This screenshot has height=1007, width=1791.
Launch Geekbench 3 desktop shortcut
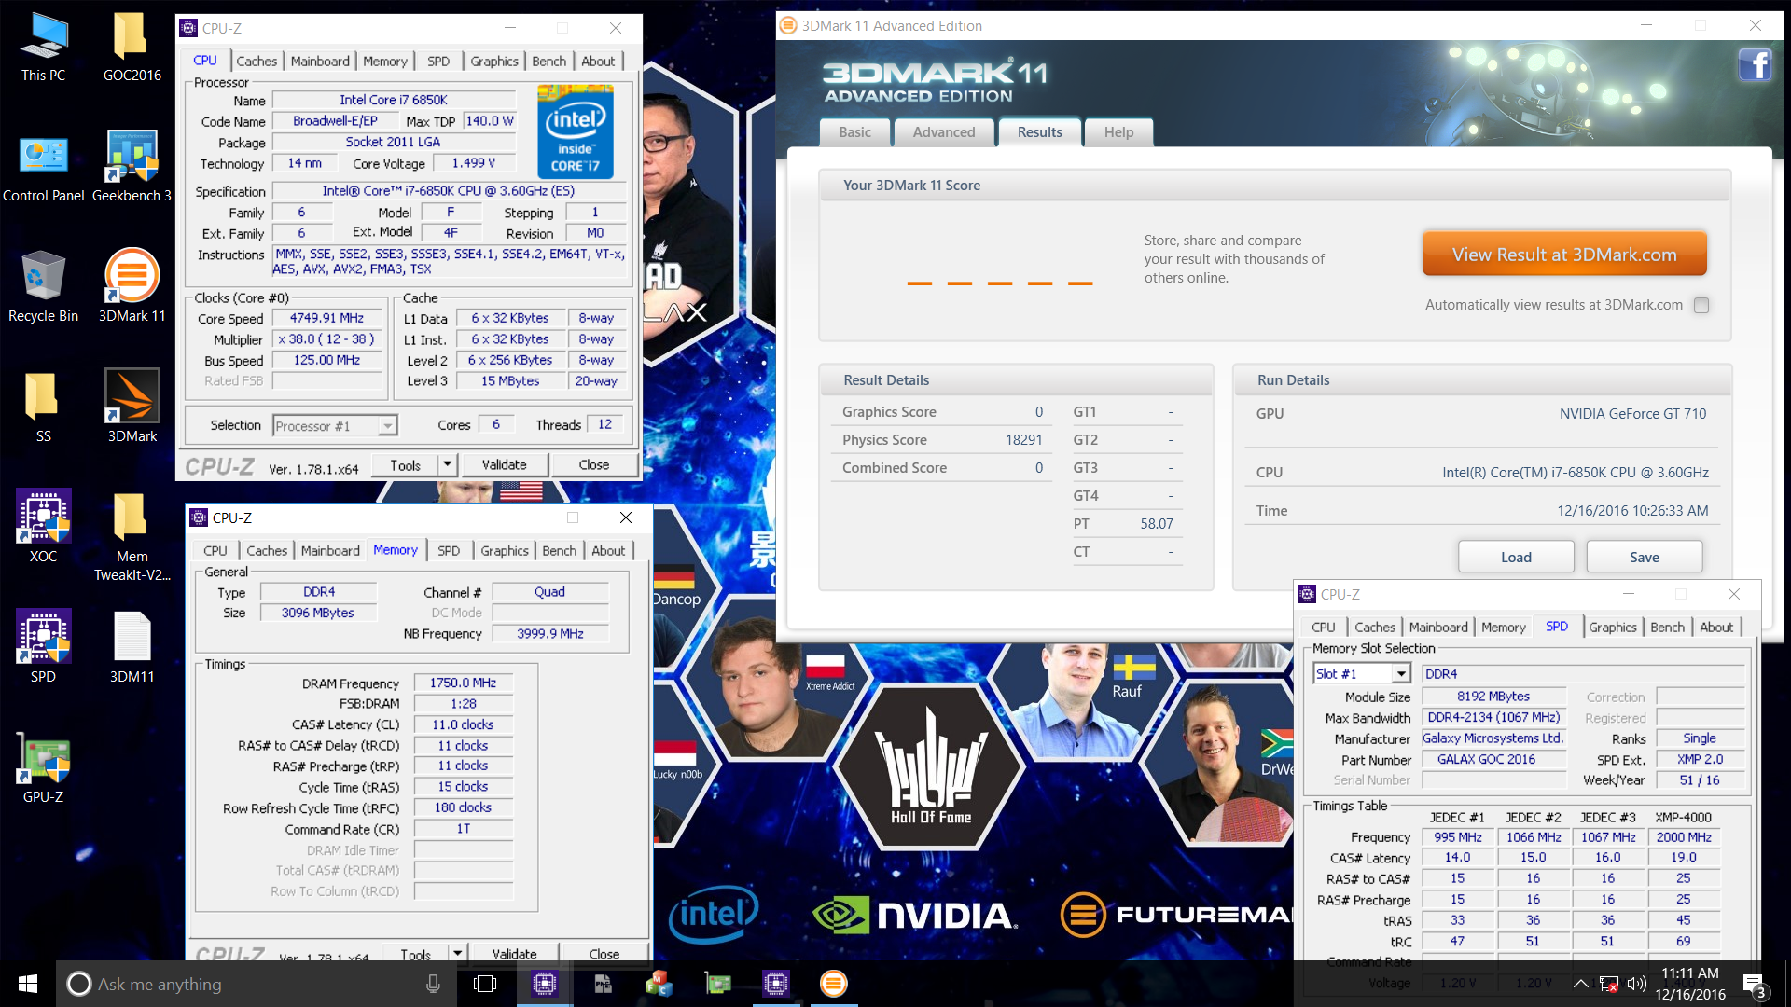tap(132, 168)
